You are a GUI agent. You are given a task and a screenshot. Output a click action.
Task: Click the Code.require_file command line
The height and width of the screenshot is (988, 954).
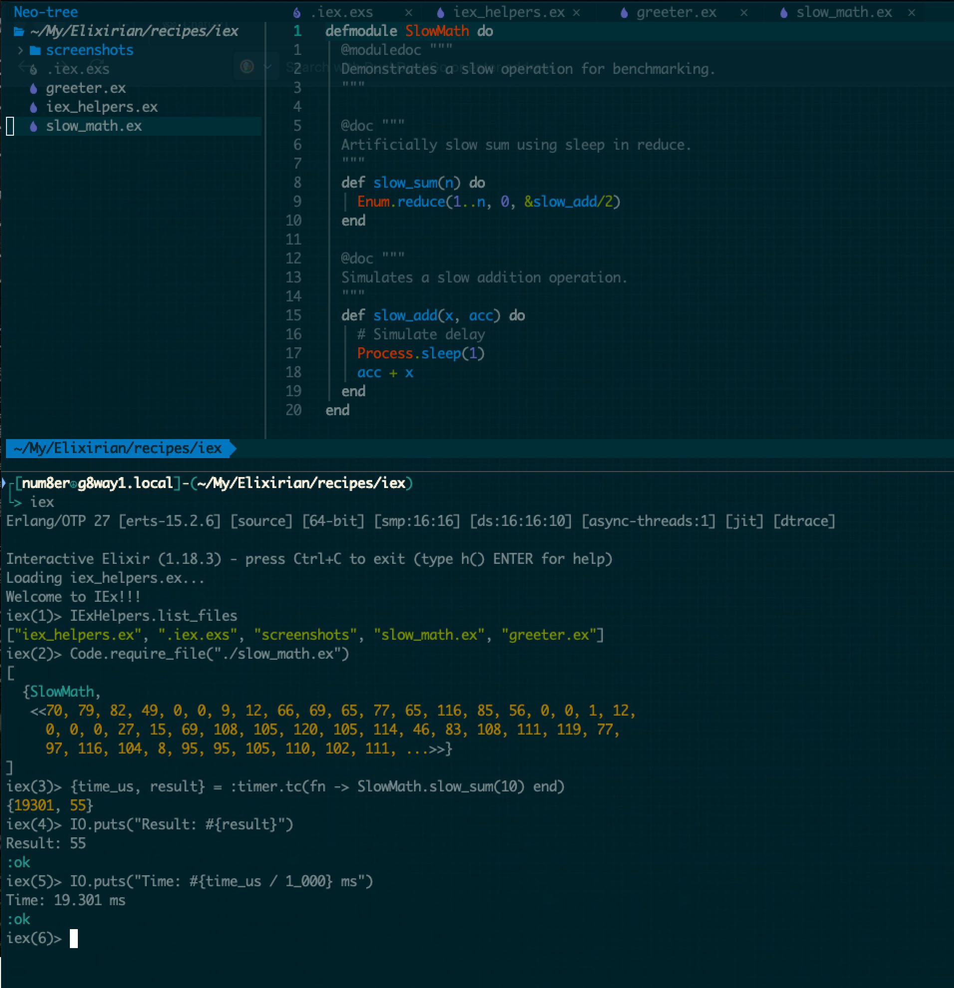coord(209,654)
